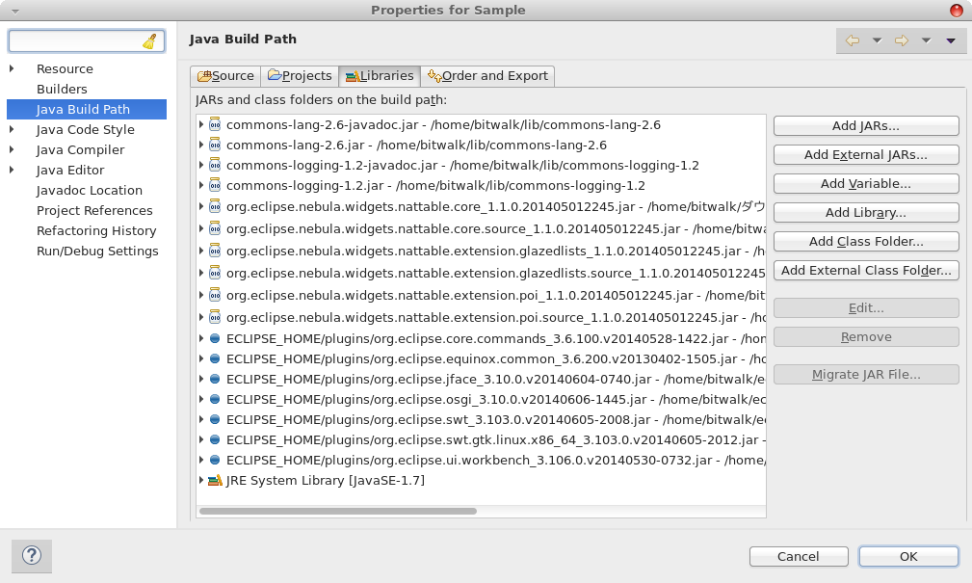The height and width of the screenshot is (583, 972).
Task: Click the filter text input field
Action: [75, 41]
